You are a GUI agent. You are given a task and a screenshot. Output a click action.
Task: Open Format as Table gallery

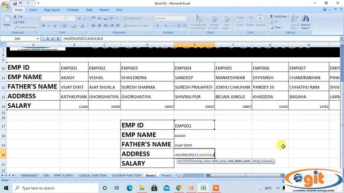click(213, 22)
